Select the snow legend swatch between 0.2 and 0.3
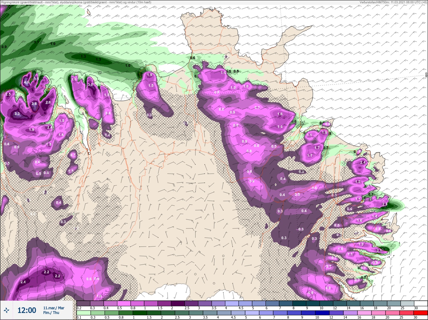Screen dimensions: 428x320 84,303
